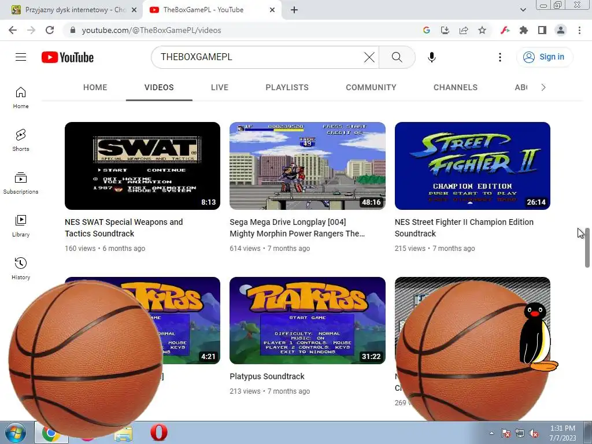The height and width of the screenshot is (444, 592).
Task: Switch to the HOME channel tab
Action: (x=95, y=88)
